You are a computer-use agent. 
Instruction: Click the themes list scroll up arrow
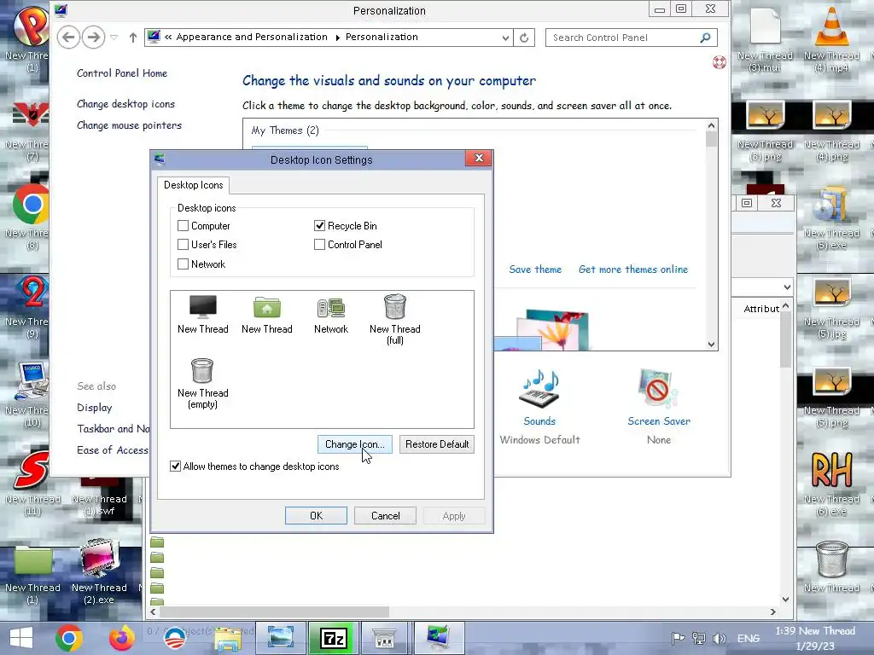point(711,125)
